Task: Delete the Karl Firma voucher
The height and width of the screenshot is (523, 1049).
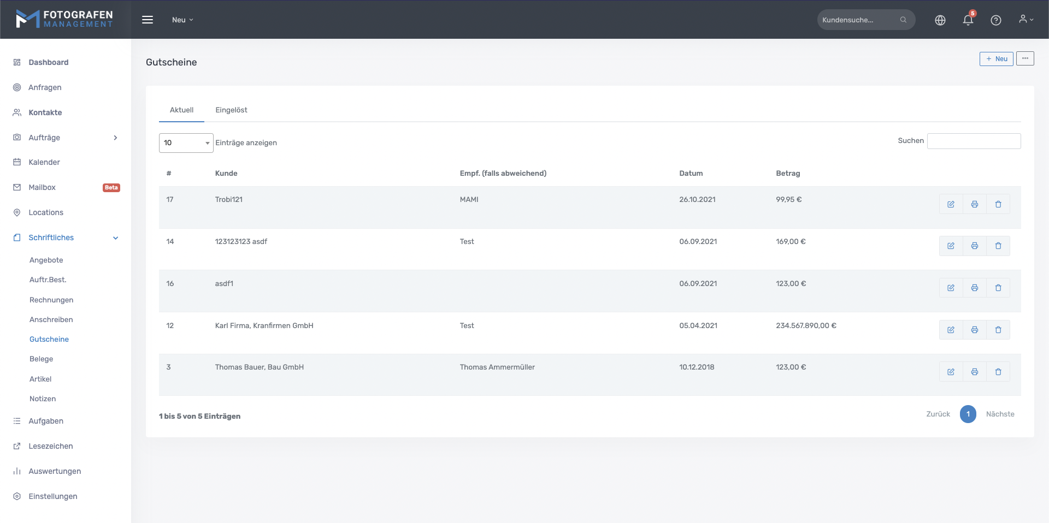Action: pyautogui.click(x=998, y=330)
